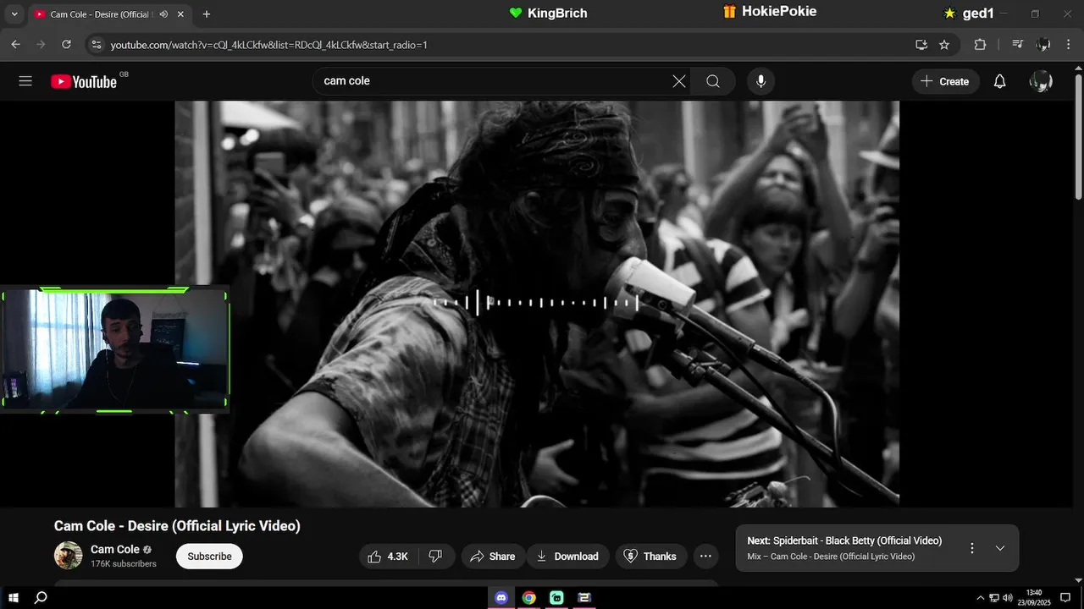
Task: Share this video
Action: (x=493, y=557)
